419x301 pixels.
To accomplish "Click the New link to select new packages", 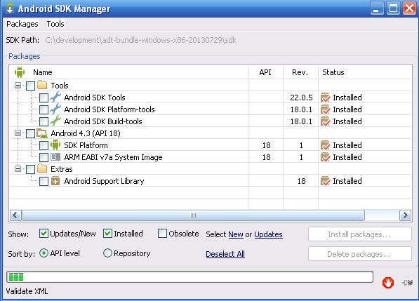I will tap(236, 234).
